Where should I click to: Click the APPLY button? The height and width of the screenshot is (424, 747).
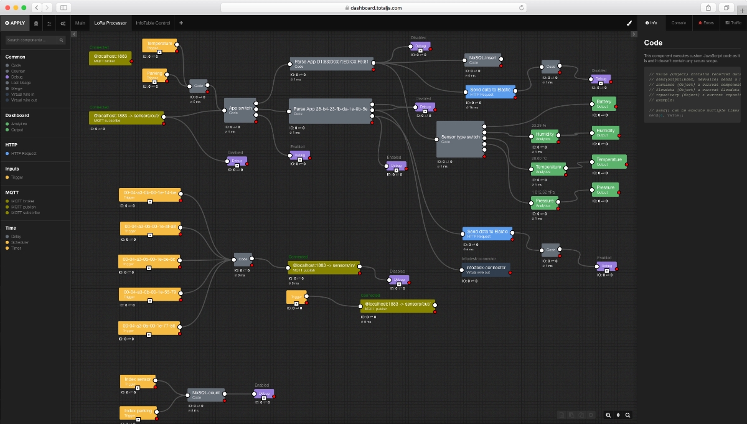pos(15,23)
